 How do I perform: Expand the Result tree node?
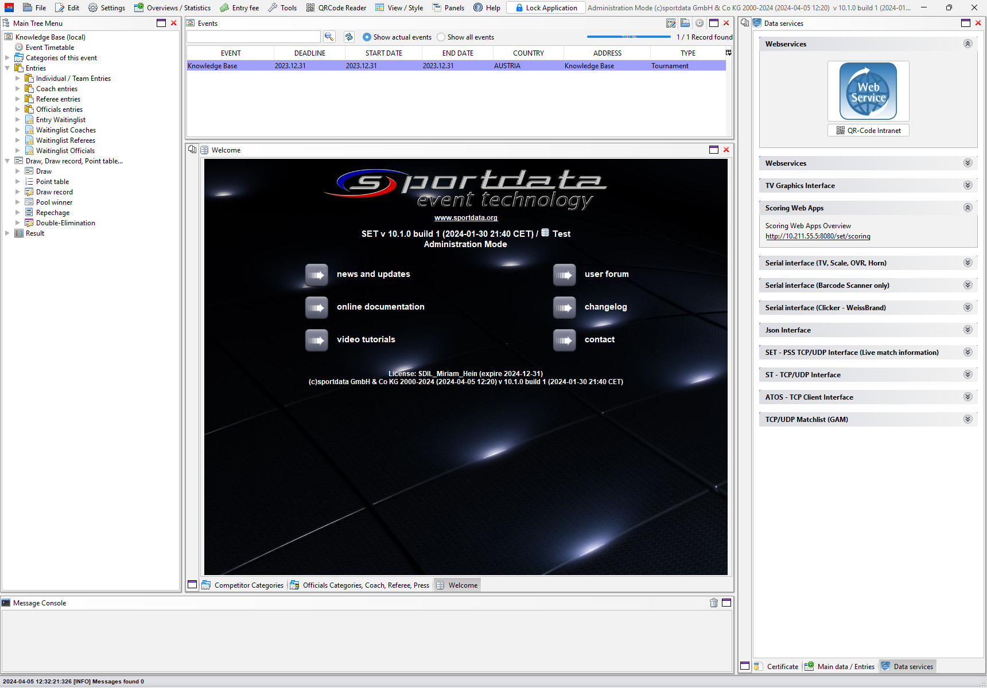pos(7,233)
